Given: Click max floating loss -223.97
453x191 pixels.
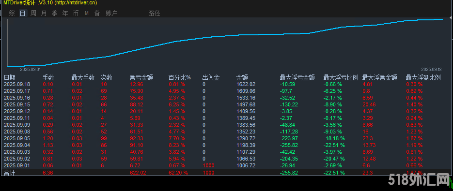Looking at the screenshot, I should [289, 138].
